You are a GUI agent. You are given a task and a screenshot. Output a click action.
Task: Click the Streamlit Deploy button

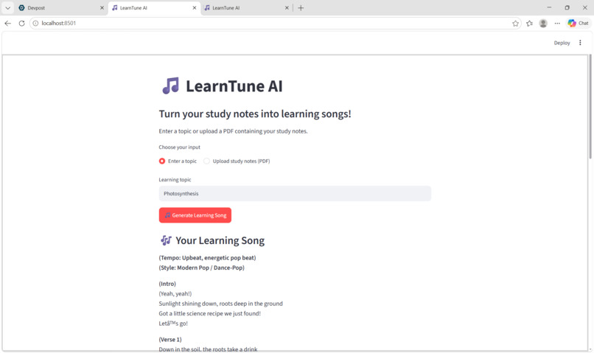point(562,43)
